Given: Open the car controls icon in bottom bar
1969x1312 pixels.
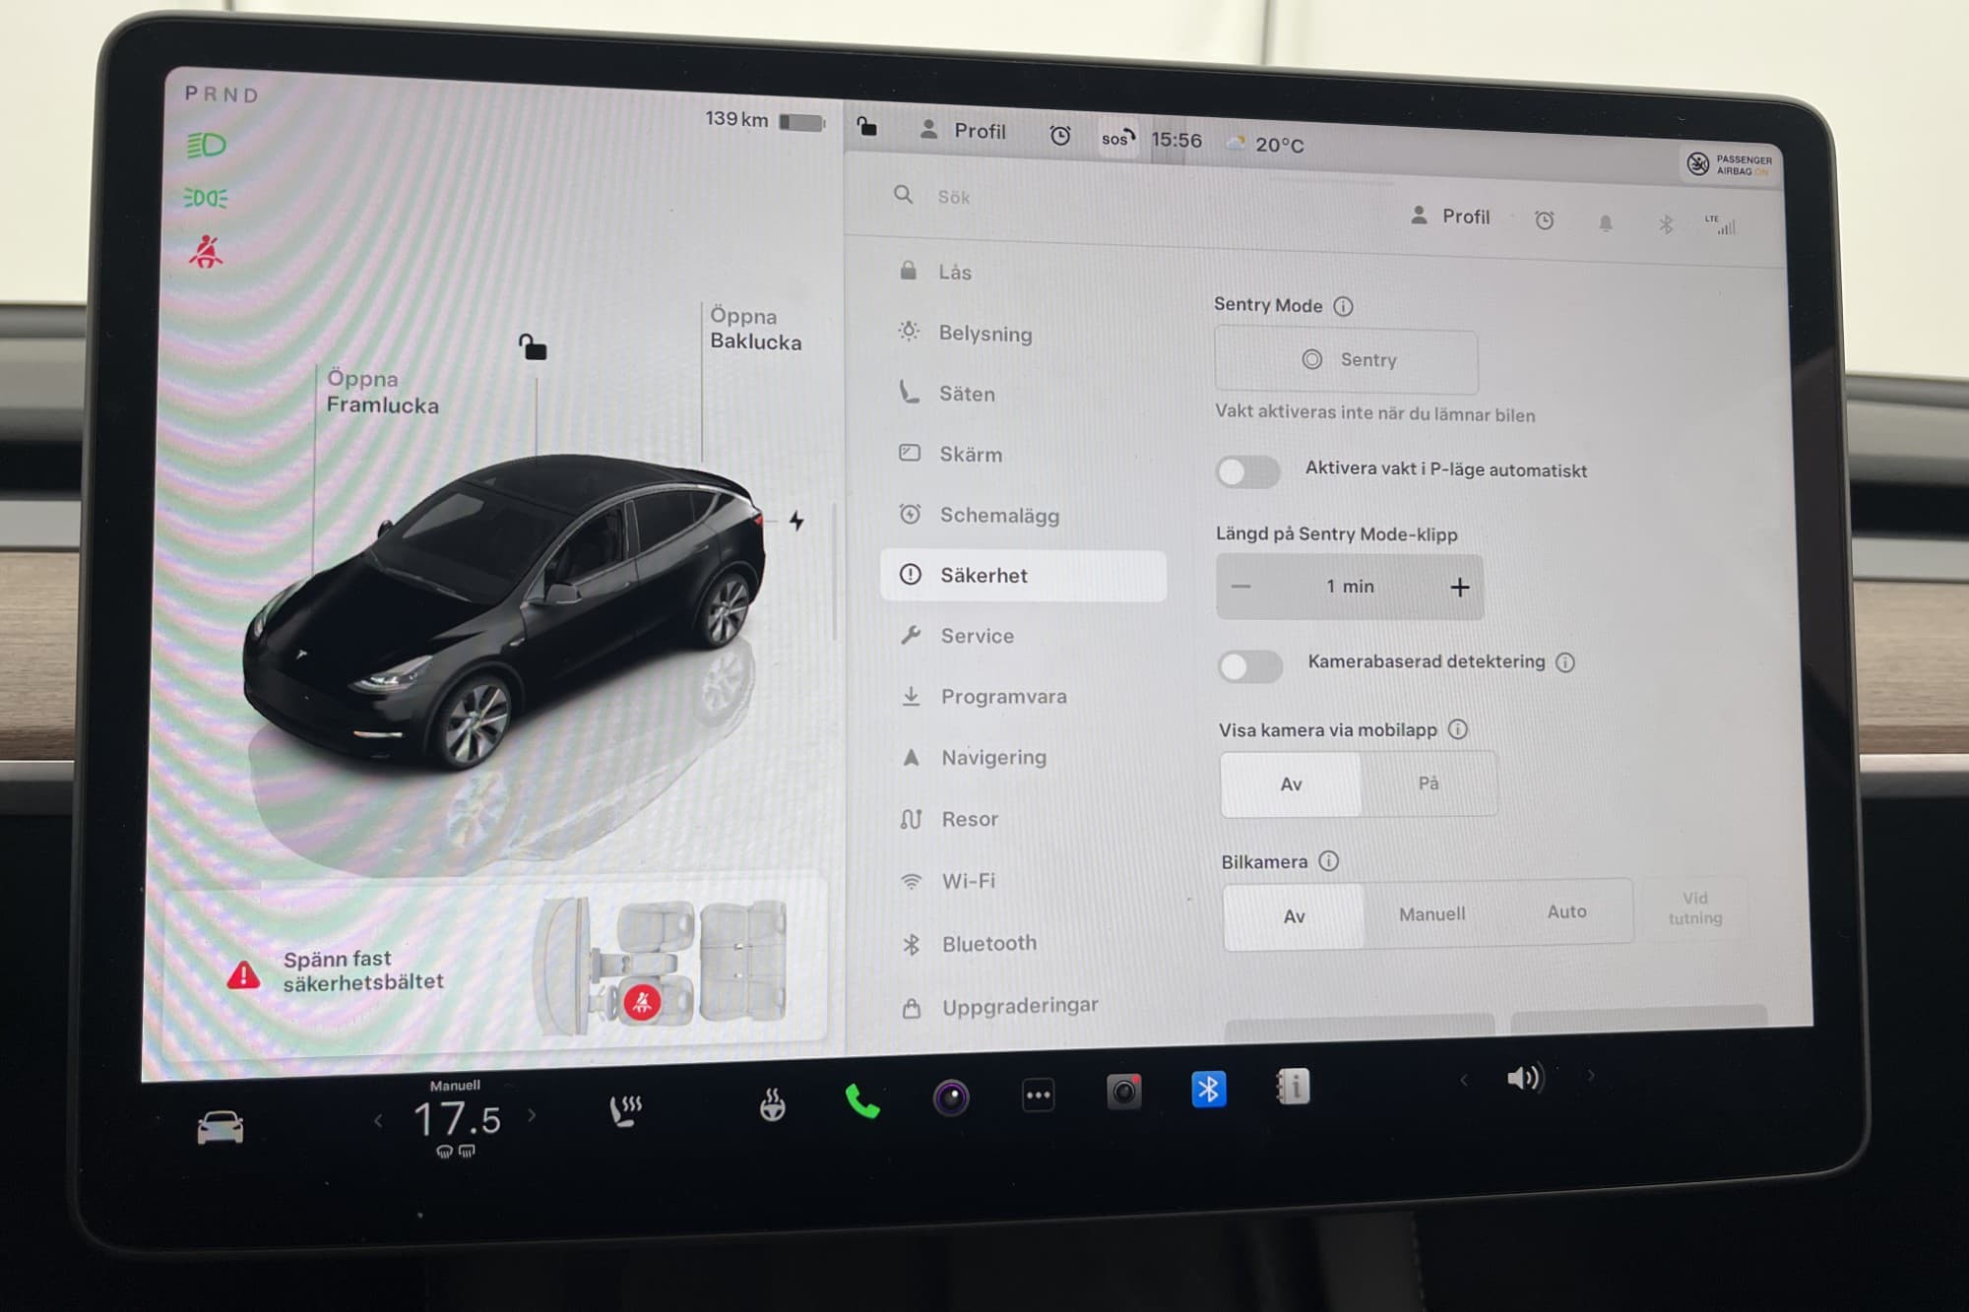Looking at the screenshot, I should 220,1127.
